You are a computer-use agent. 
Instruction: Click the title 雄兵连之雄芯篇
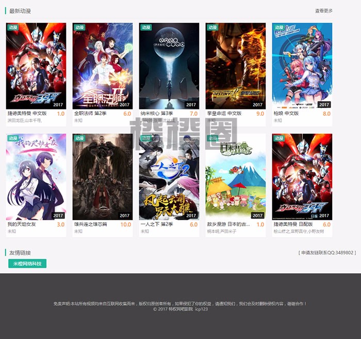(90, 224)
